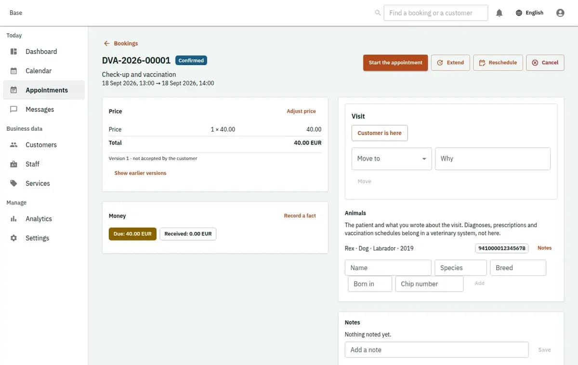
Task: Select Messages in sidebar
Action: click(44, 109)
